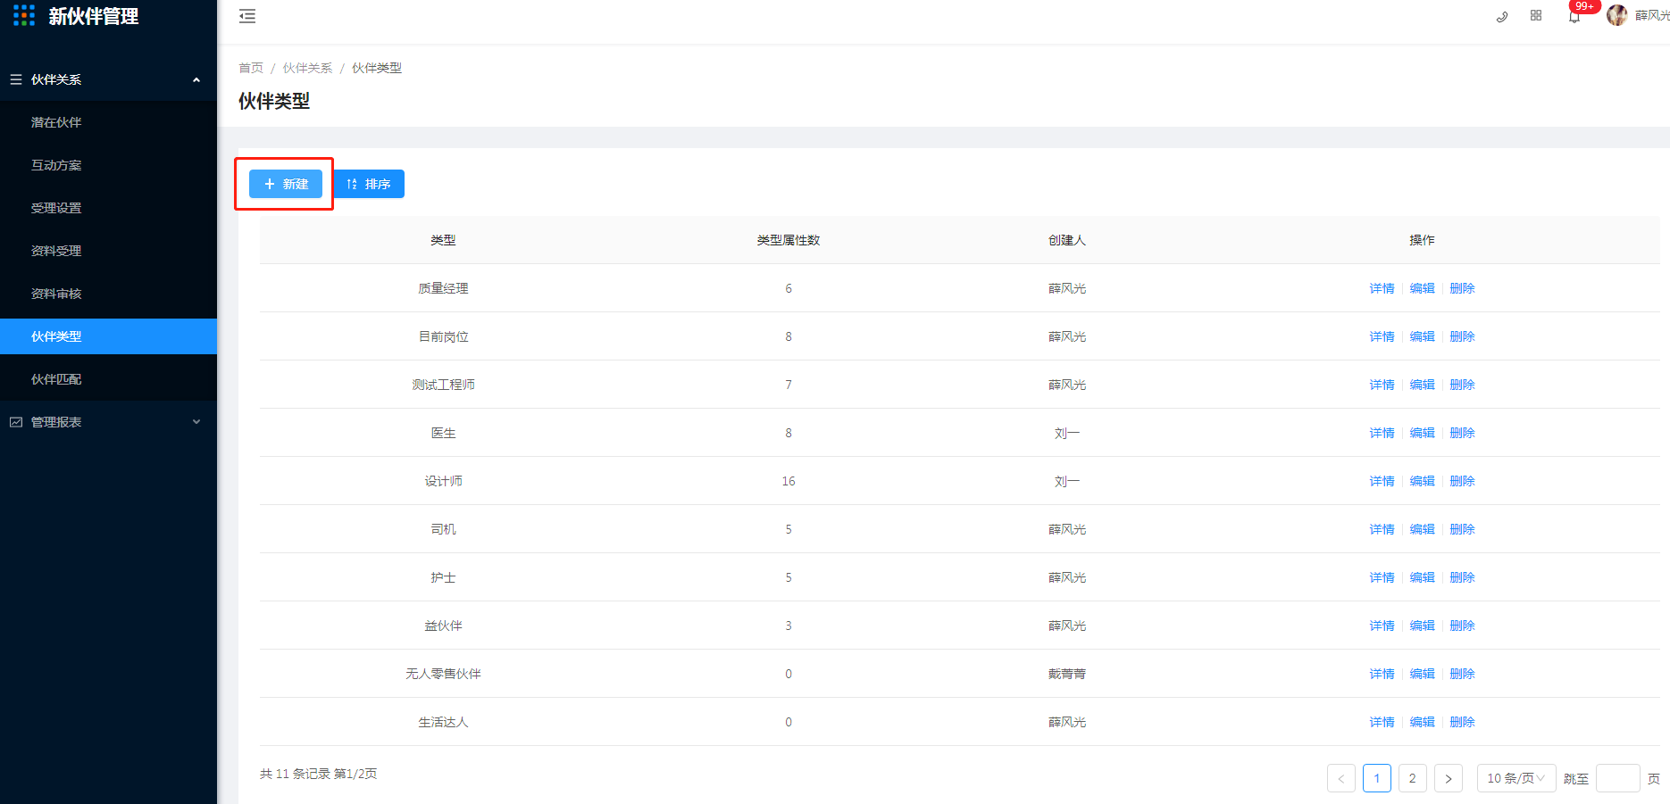The width and height of the screenshot is (1670, 804).
Task: Select page 1 in pagination
Action: click(1377, 778)
